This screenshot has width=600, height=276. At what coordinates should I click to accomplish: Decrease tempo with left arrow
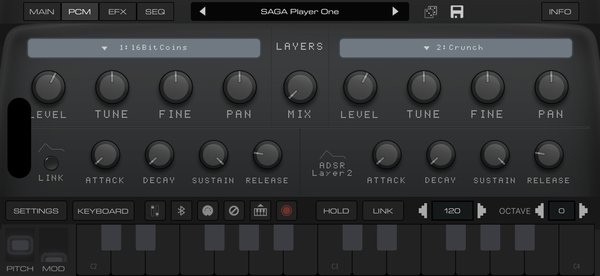coord(423,211)
